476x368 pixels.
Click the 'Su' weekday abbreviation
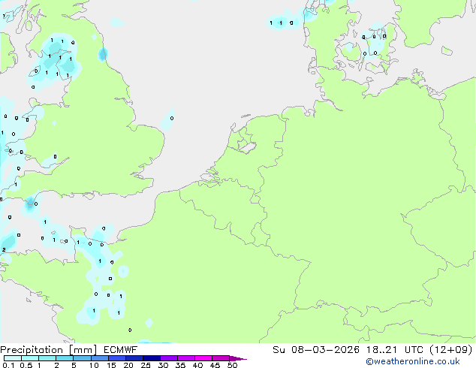tap(279, 350)
